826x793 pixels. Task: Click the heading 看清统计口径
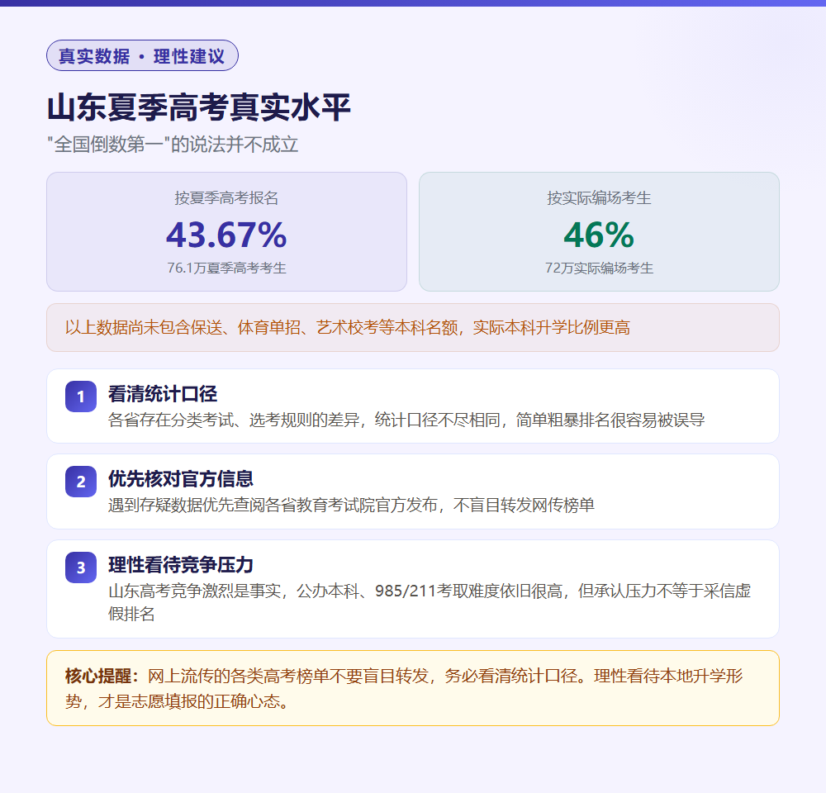tap(163, 393)
